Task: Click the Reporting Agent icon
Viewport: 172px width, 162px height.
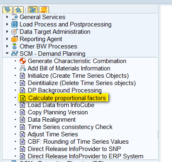Action: [x=15, y=39]
